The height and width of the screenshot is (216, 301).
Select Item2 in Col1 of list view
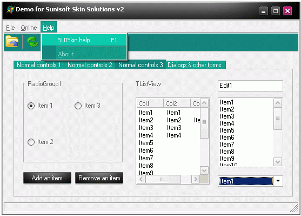click(146, 120)
